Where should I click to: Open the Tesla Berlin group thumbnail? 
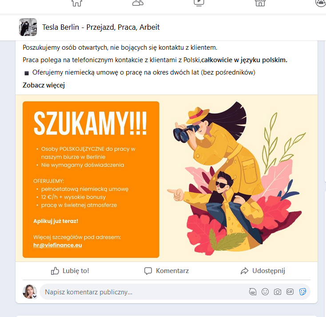(28, 27)
